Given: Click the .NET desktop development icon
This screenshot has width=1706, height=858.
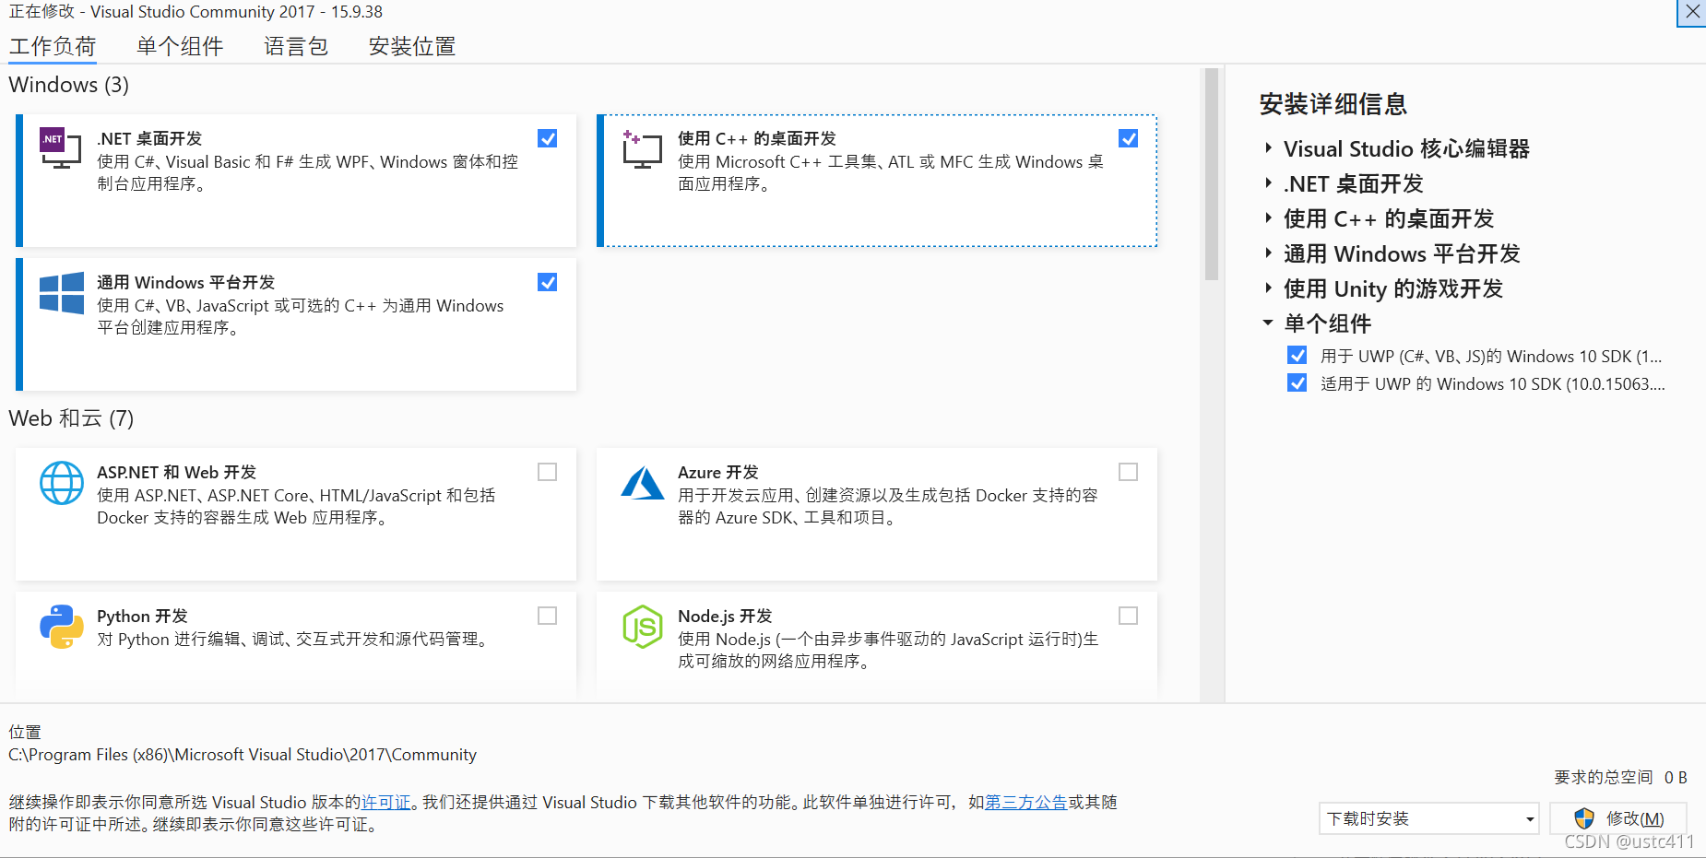Looking at the screenshot, I should coord(61,148).
